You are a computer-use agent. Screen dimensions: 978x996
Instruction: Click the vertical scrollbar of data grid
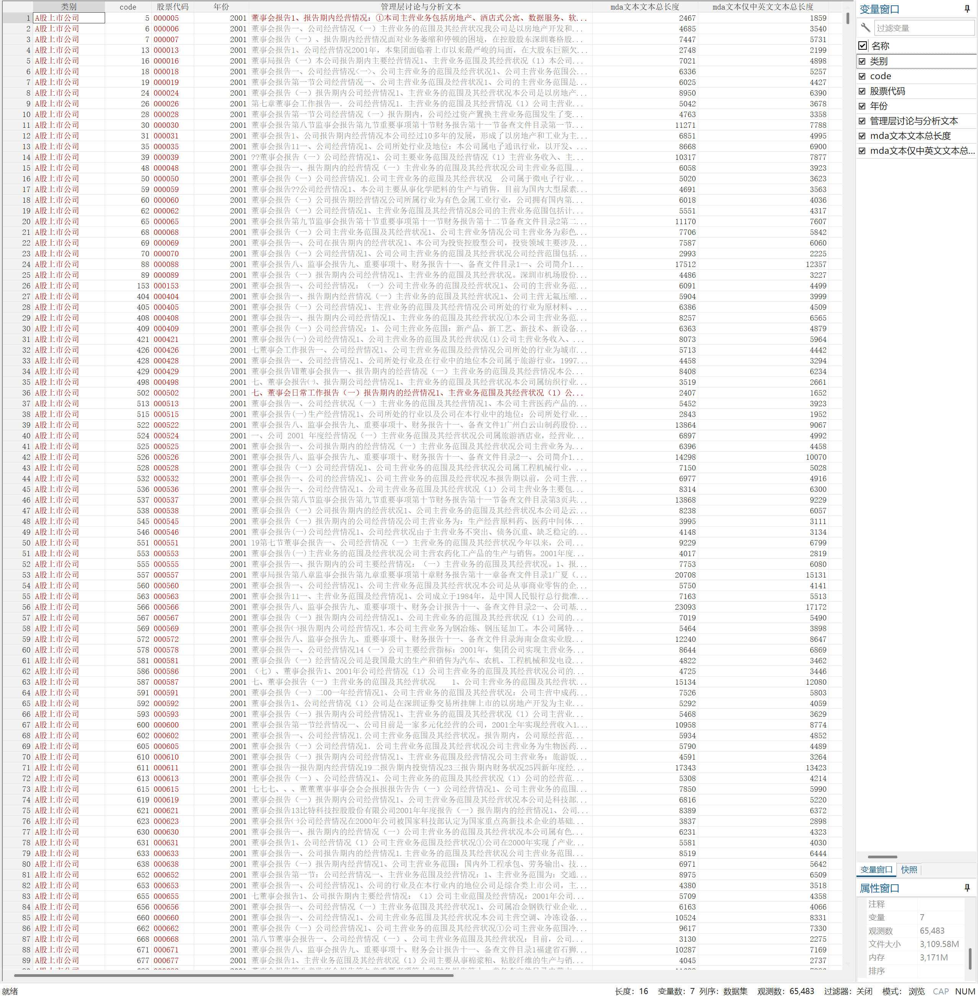click(x=848, y=18)
